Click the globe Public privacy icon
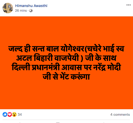This screenshot has height=123, width=133. point(31,11)
